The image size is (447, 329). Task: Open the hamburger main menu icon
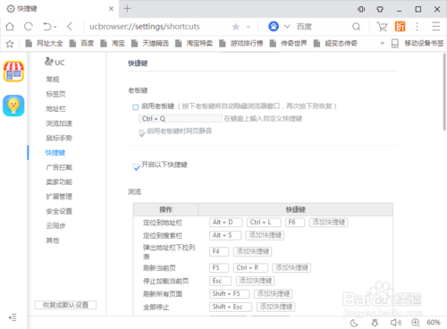pyautogui.click(x=436, y=27)
